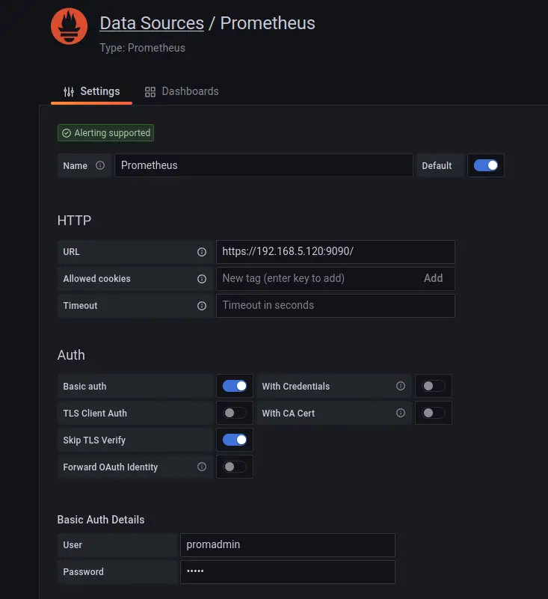Click the With Credentials info icon
The width and height of the screenshot is (548, 599).
401,386
